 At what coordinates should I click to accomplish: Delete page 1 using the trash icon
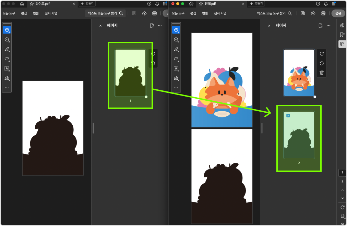click(x=321, y=73)
